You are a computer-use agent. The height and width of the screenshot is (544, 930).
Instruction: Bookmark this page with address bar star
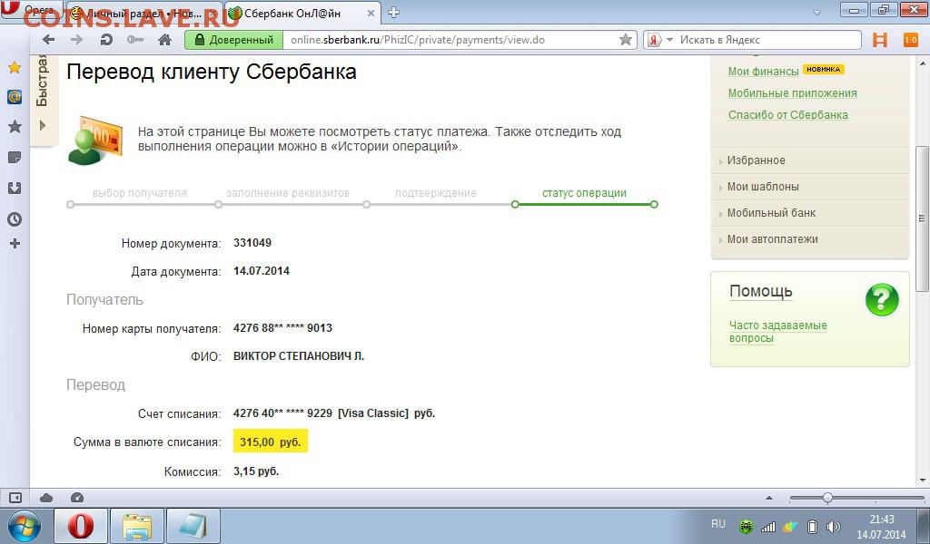pos(625,40)
